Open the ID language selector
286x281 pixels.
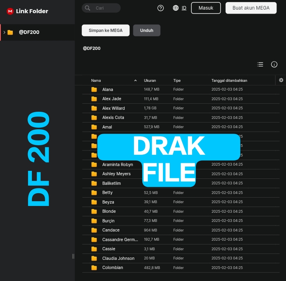(184, 8)
